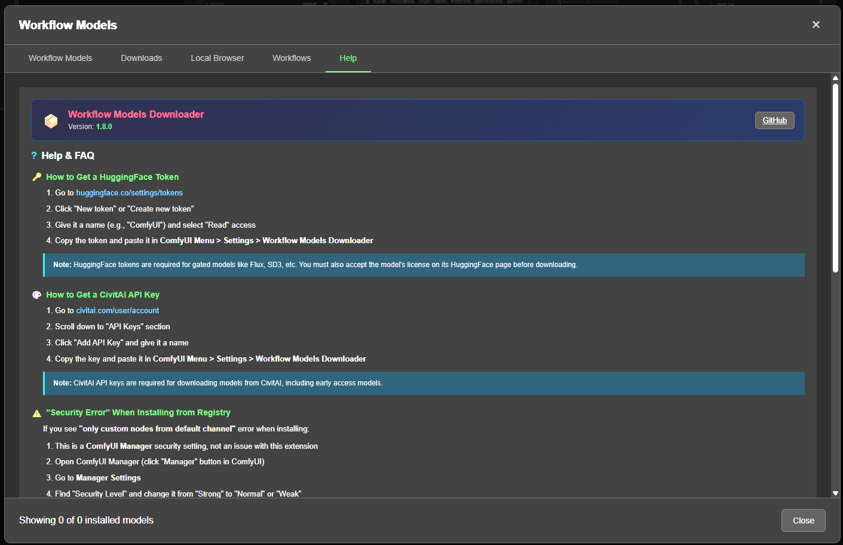Click the scrollbar down arrow
This screenshot has height=545, width=843.
pyautogui.click(x=835, y=494)
